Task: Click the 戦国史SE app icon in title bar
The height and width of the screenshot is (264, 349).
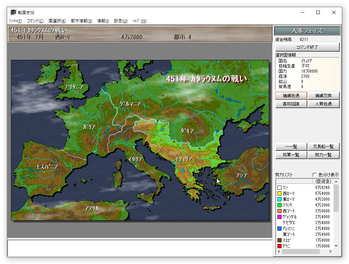Action: click(x=13, y=12)
